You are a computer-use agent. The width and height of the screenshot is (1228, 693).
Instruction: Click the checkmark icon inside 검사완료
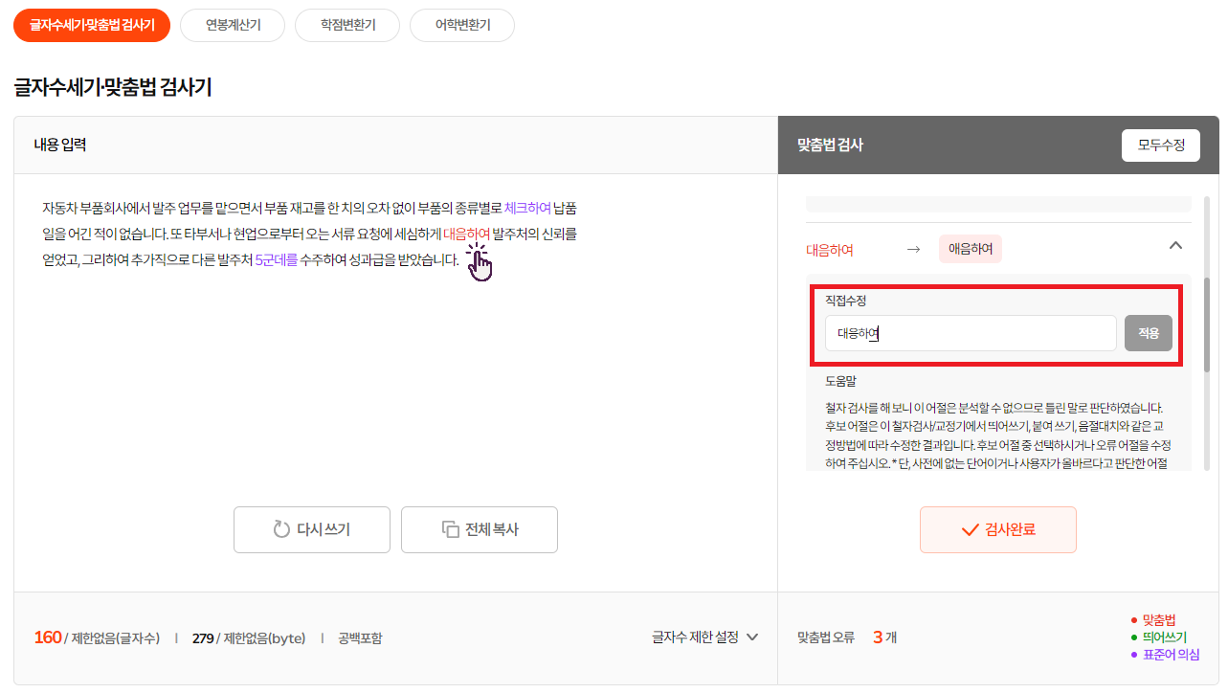click(x=971, y=529)
